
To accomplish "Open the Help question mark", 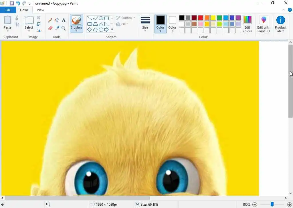I will (290, 10).
